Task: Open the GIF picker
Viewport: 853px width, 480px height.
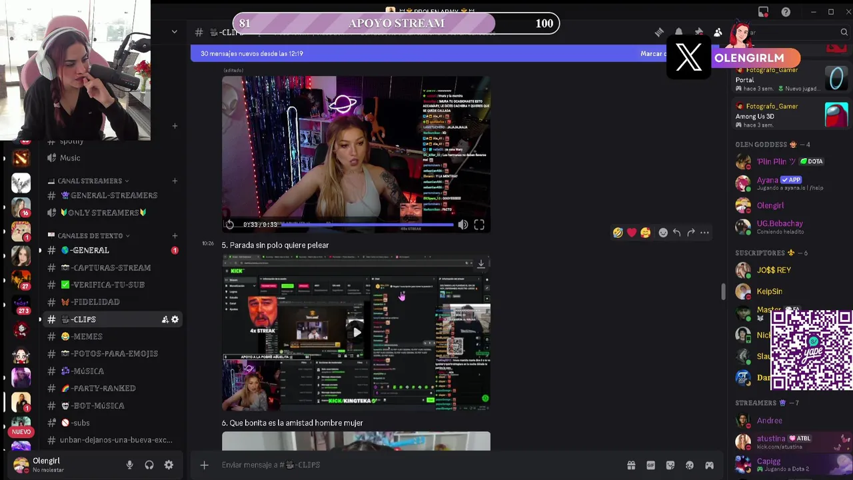Action: (650, 465)
